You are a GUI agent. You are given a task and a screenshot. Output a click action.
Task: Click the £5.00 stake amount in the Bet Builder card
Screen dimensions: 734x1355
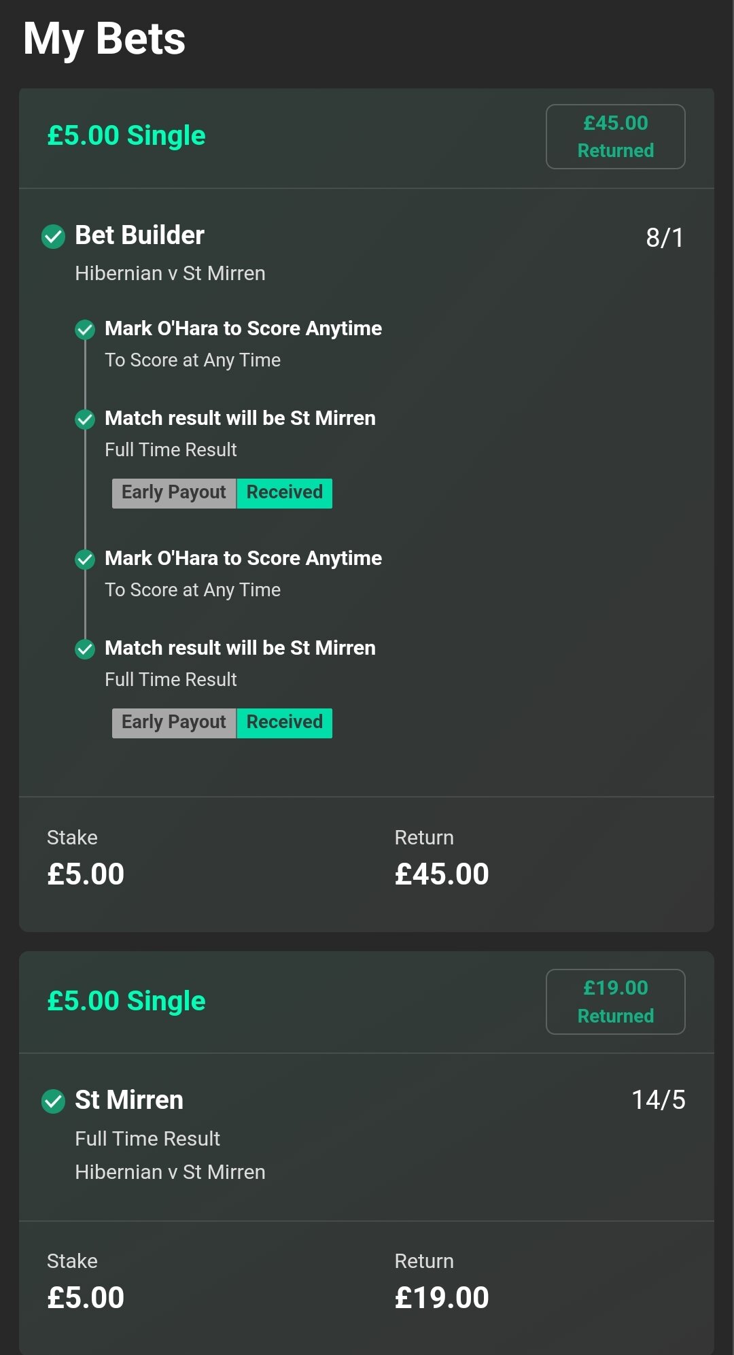click(86, 874)
